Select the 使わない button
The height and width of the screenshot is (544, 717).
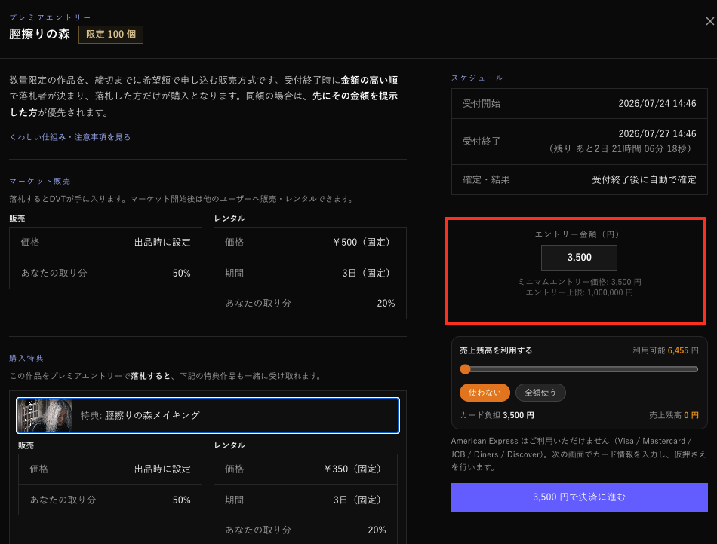point(485,393)
